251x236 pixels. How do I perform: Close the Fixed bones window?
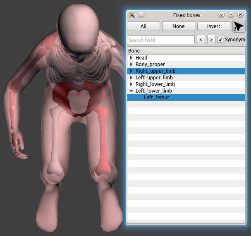240,15
